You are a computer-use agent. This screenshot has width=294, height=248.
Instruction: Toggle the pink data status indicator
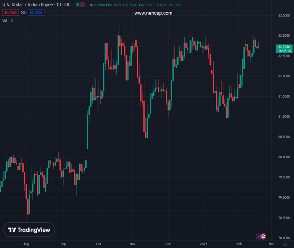pyautogui.click(x=82, y=5)
